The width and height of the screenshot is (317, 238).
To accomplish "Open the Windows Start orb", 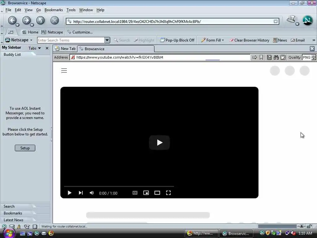I will pos(9,233).
